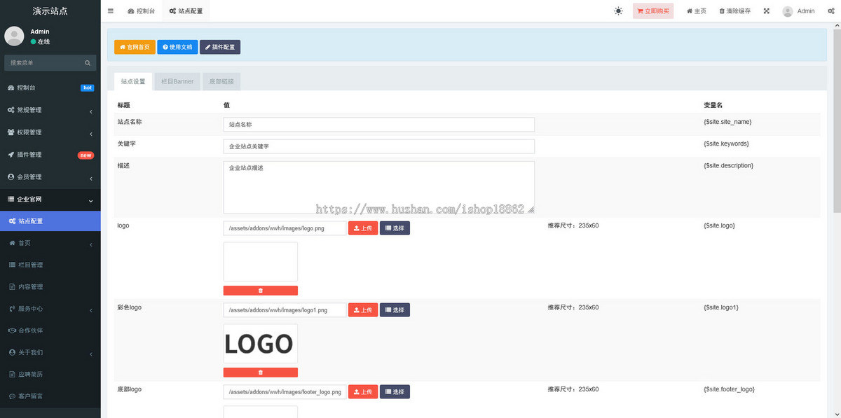Click the Admin avatar in top bar
Viewport: 841px width, 418px height.
[x=788, y=11]
